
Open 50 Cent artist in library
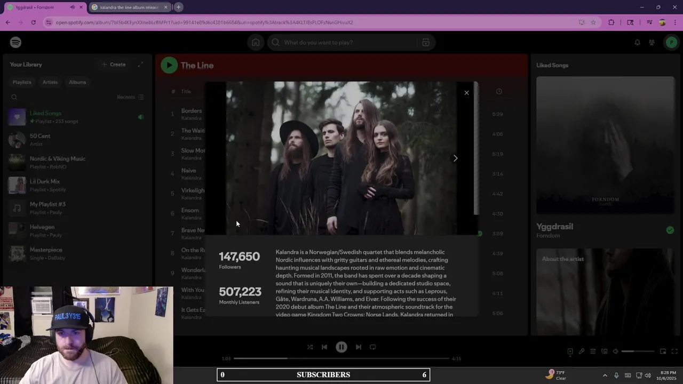76,140
